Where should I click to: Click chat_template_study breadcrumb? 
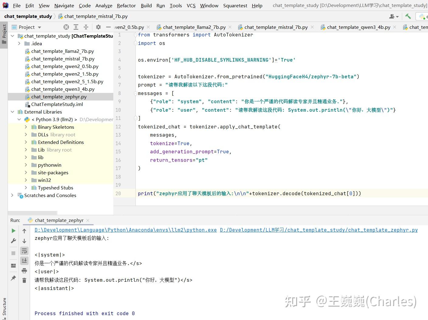tap(28, 16)
